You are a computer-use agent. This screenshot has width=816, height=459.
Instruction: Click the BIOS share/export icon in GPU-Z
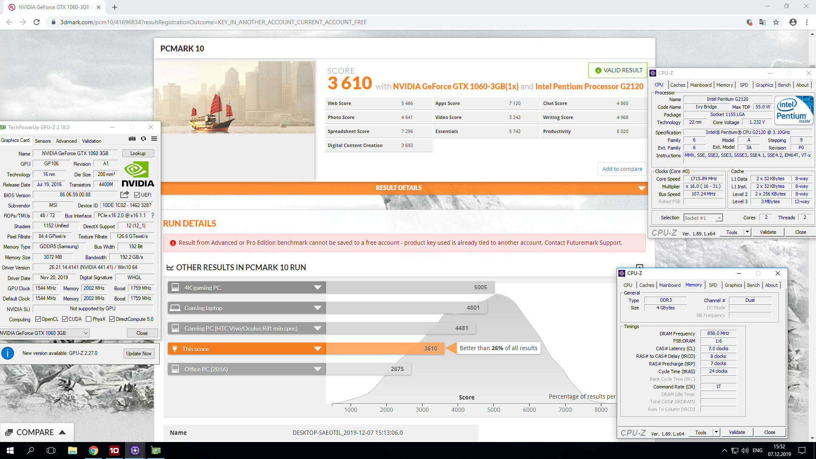pyautogui.click(x=125, y=195)
